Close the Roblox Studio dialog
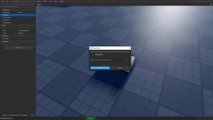This screenshot has height=120, width=213. pos(129,48)
